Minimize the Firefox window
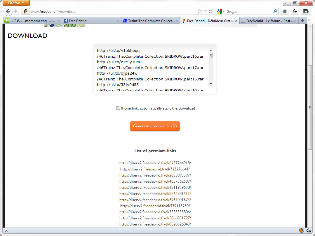This screenshot has height=236, width=315. (287, 3)
